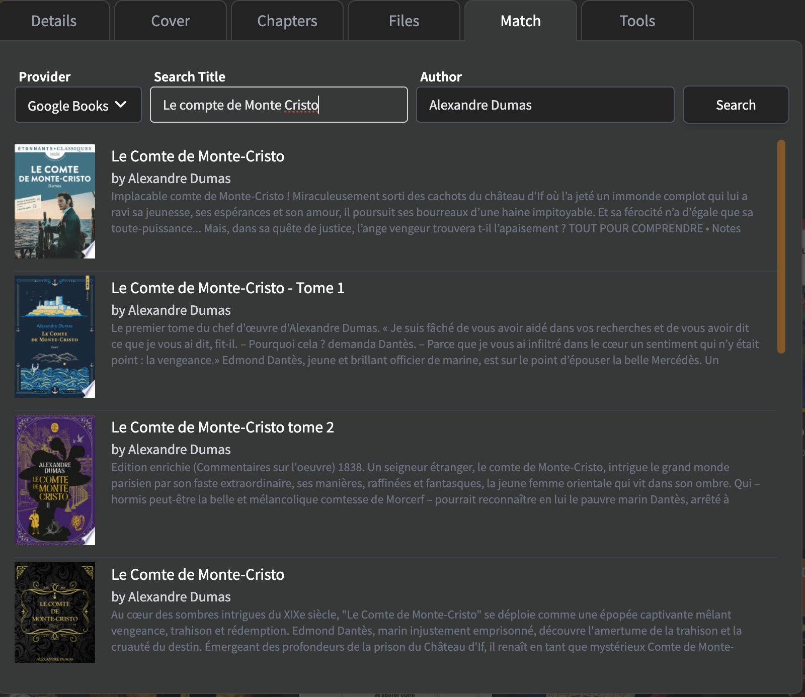Open the Details tab
The width and height of the screenshot is (805, 697).
tap(54, 21)
